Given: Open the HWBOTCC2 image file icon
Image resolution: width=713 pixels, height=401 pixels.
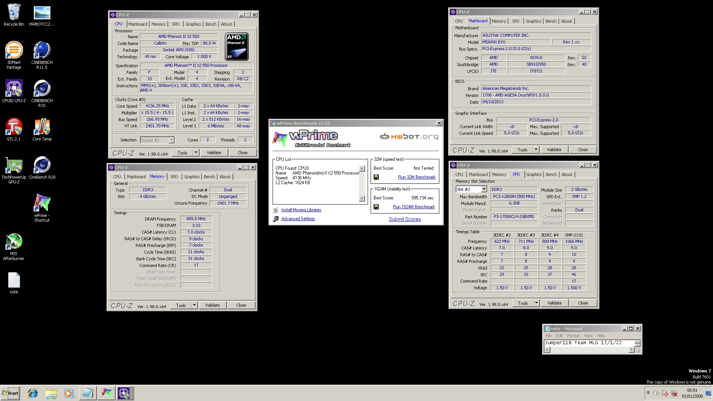Looking at the screenshot, I should click(42, 15).
